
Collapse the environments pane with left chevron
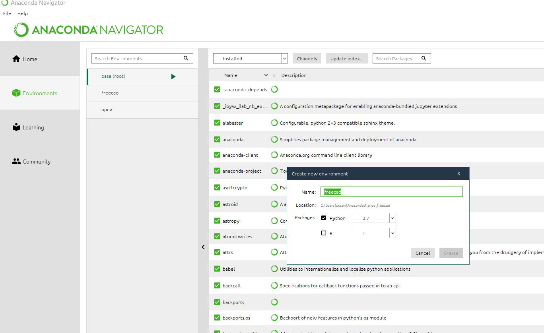point(203,247)
